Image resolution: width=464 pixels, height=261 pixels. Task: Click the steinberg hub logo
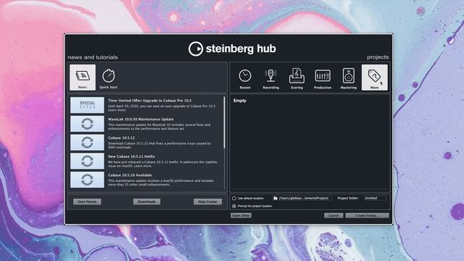coord(232,49)
